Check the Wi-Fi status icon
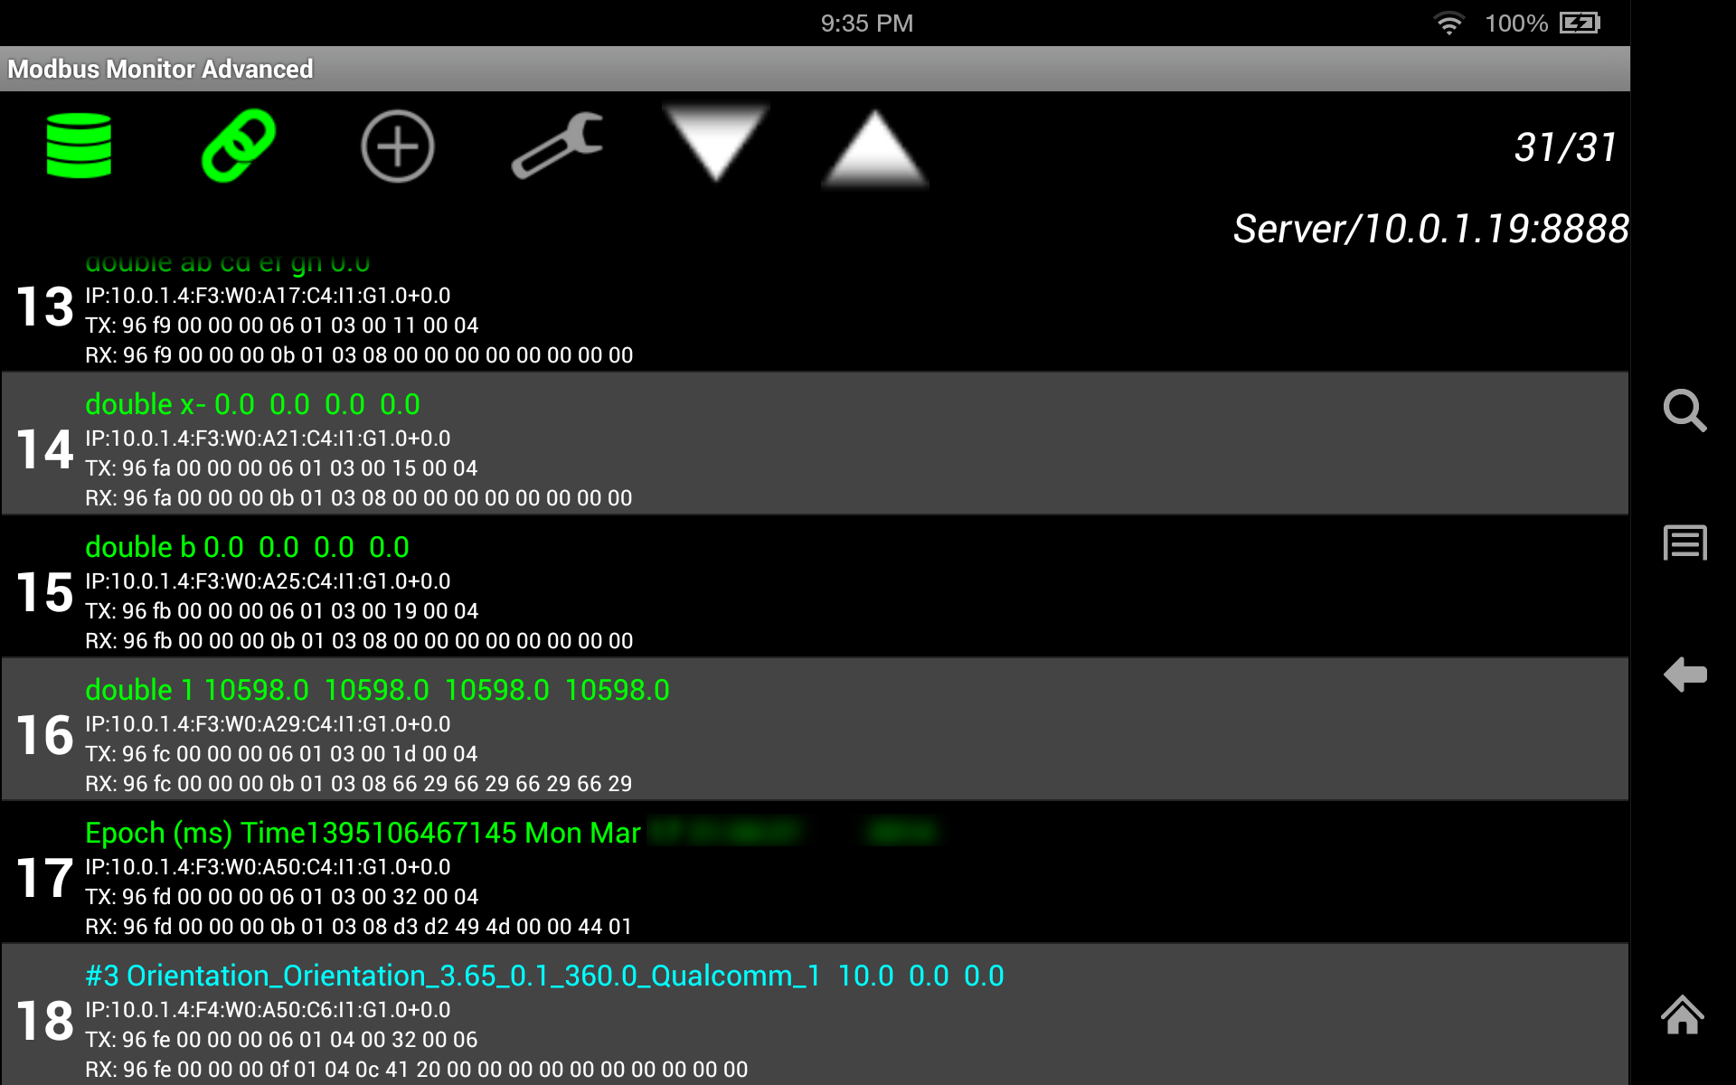1736x1085 pixels. coord(1449,24)
